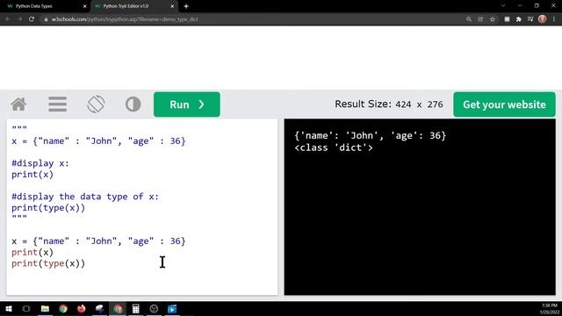
Task: Open the Get your website button
Action: tap(504, 104)
